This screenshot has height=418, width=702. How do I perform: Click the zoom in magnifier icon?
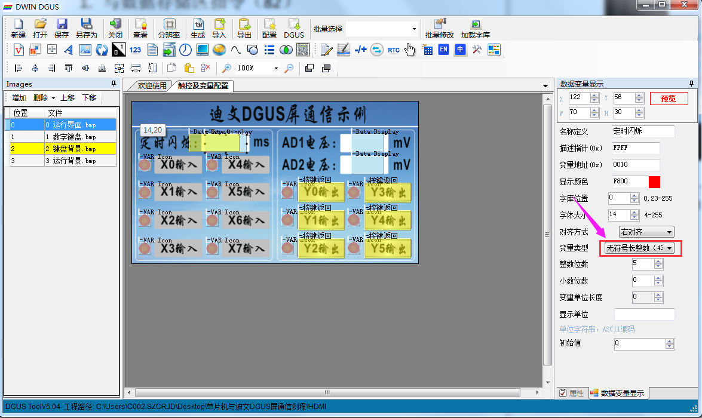[227, 68]
